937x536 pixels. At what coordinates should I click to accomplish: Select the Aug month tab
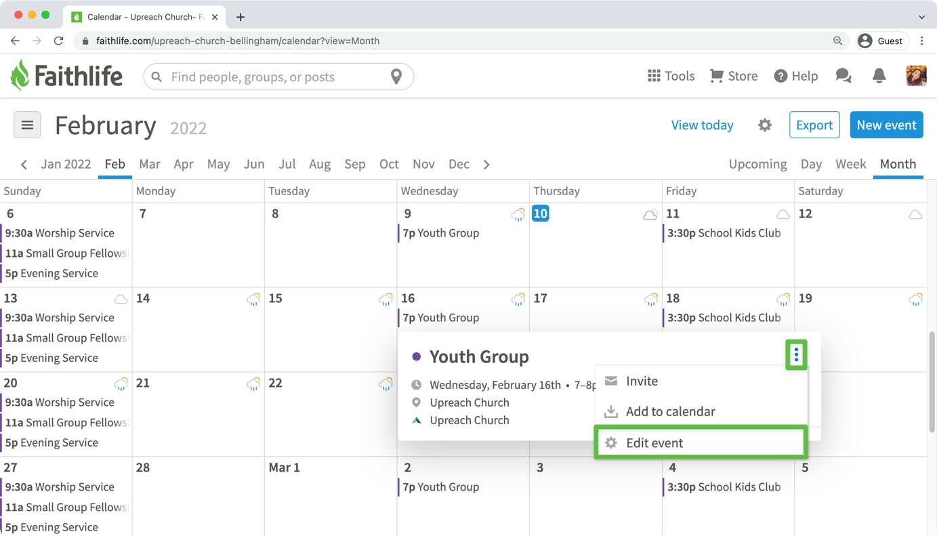point(320,164)
